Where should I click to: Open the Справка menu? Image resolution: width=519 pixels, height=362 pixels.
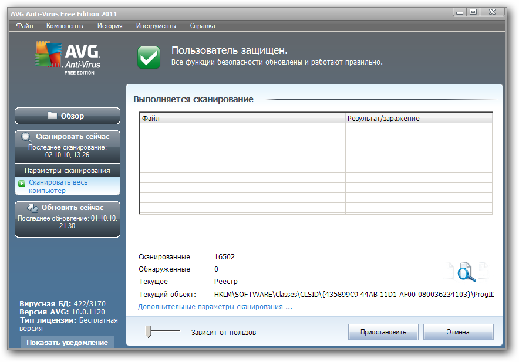click(203, 26)
